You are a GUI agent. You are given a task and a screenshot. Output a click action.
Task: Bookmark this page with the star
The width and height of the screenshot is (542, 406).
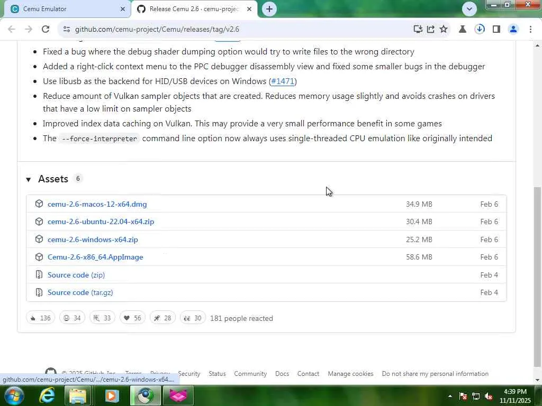pyautogui.click(x=444, y=30)
